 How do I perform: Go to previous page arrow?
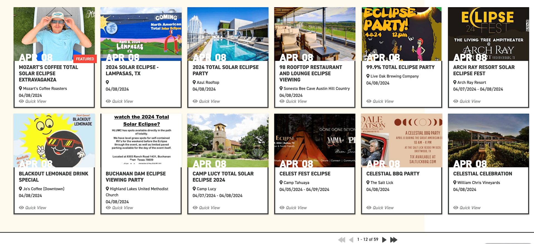351,240
